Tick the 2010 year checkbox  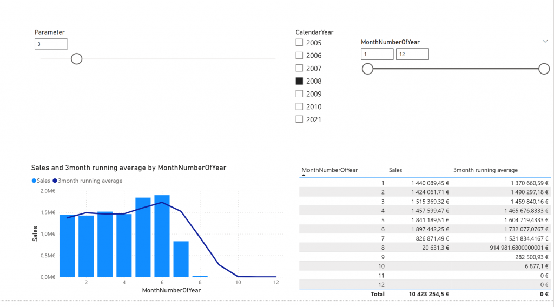pyautogui.click(x=299, y=107)
